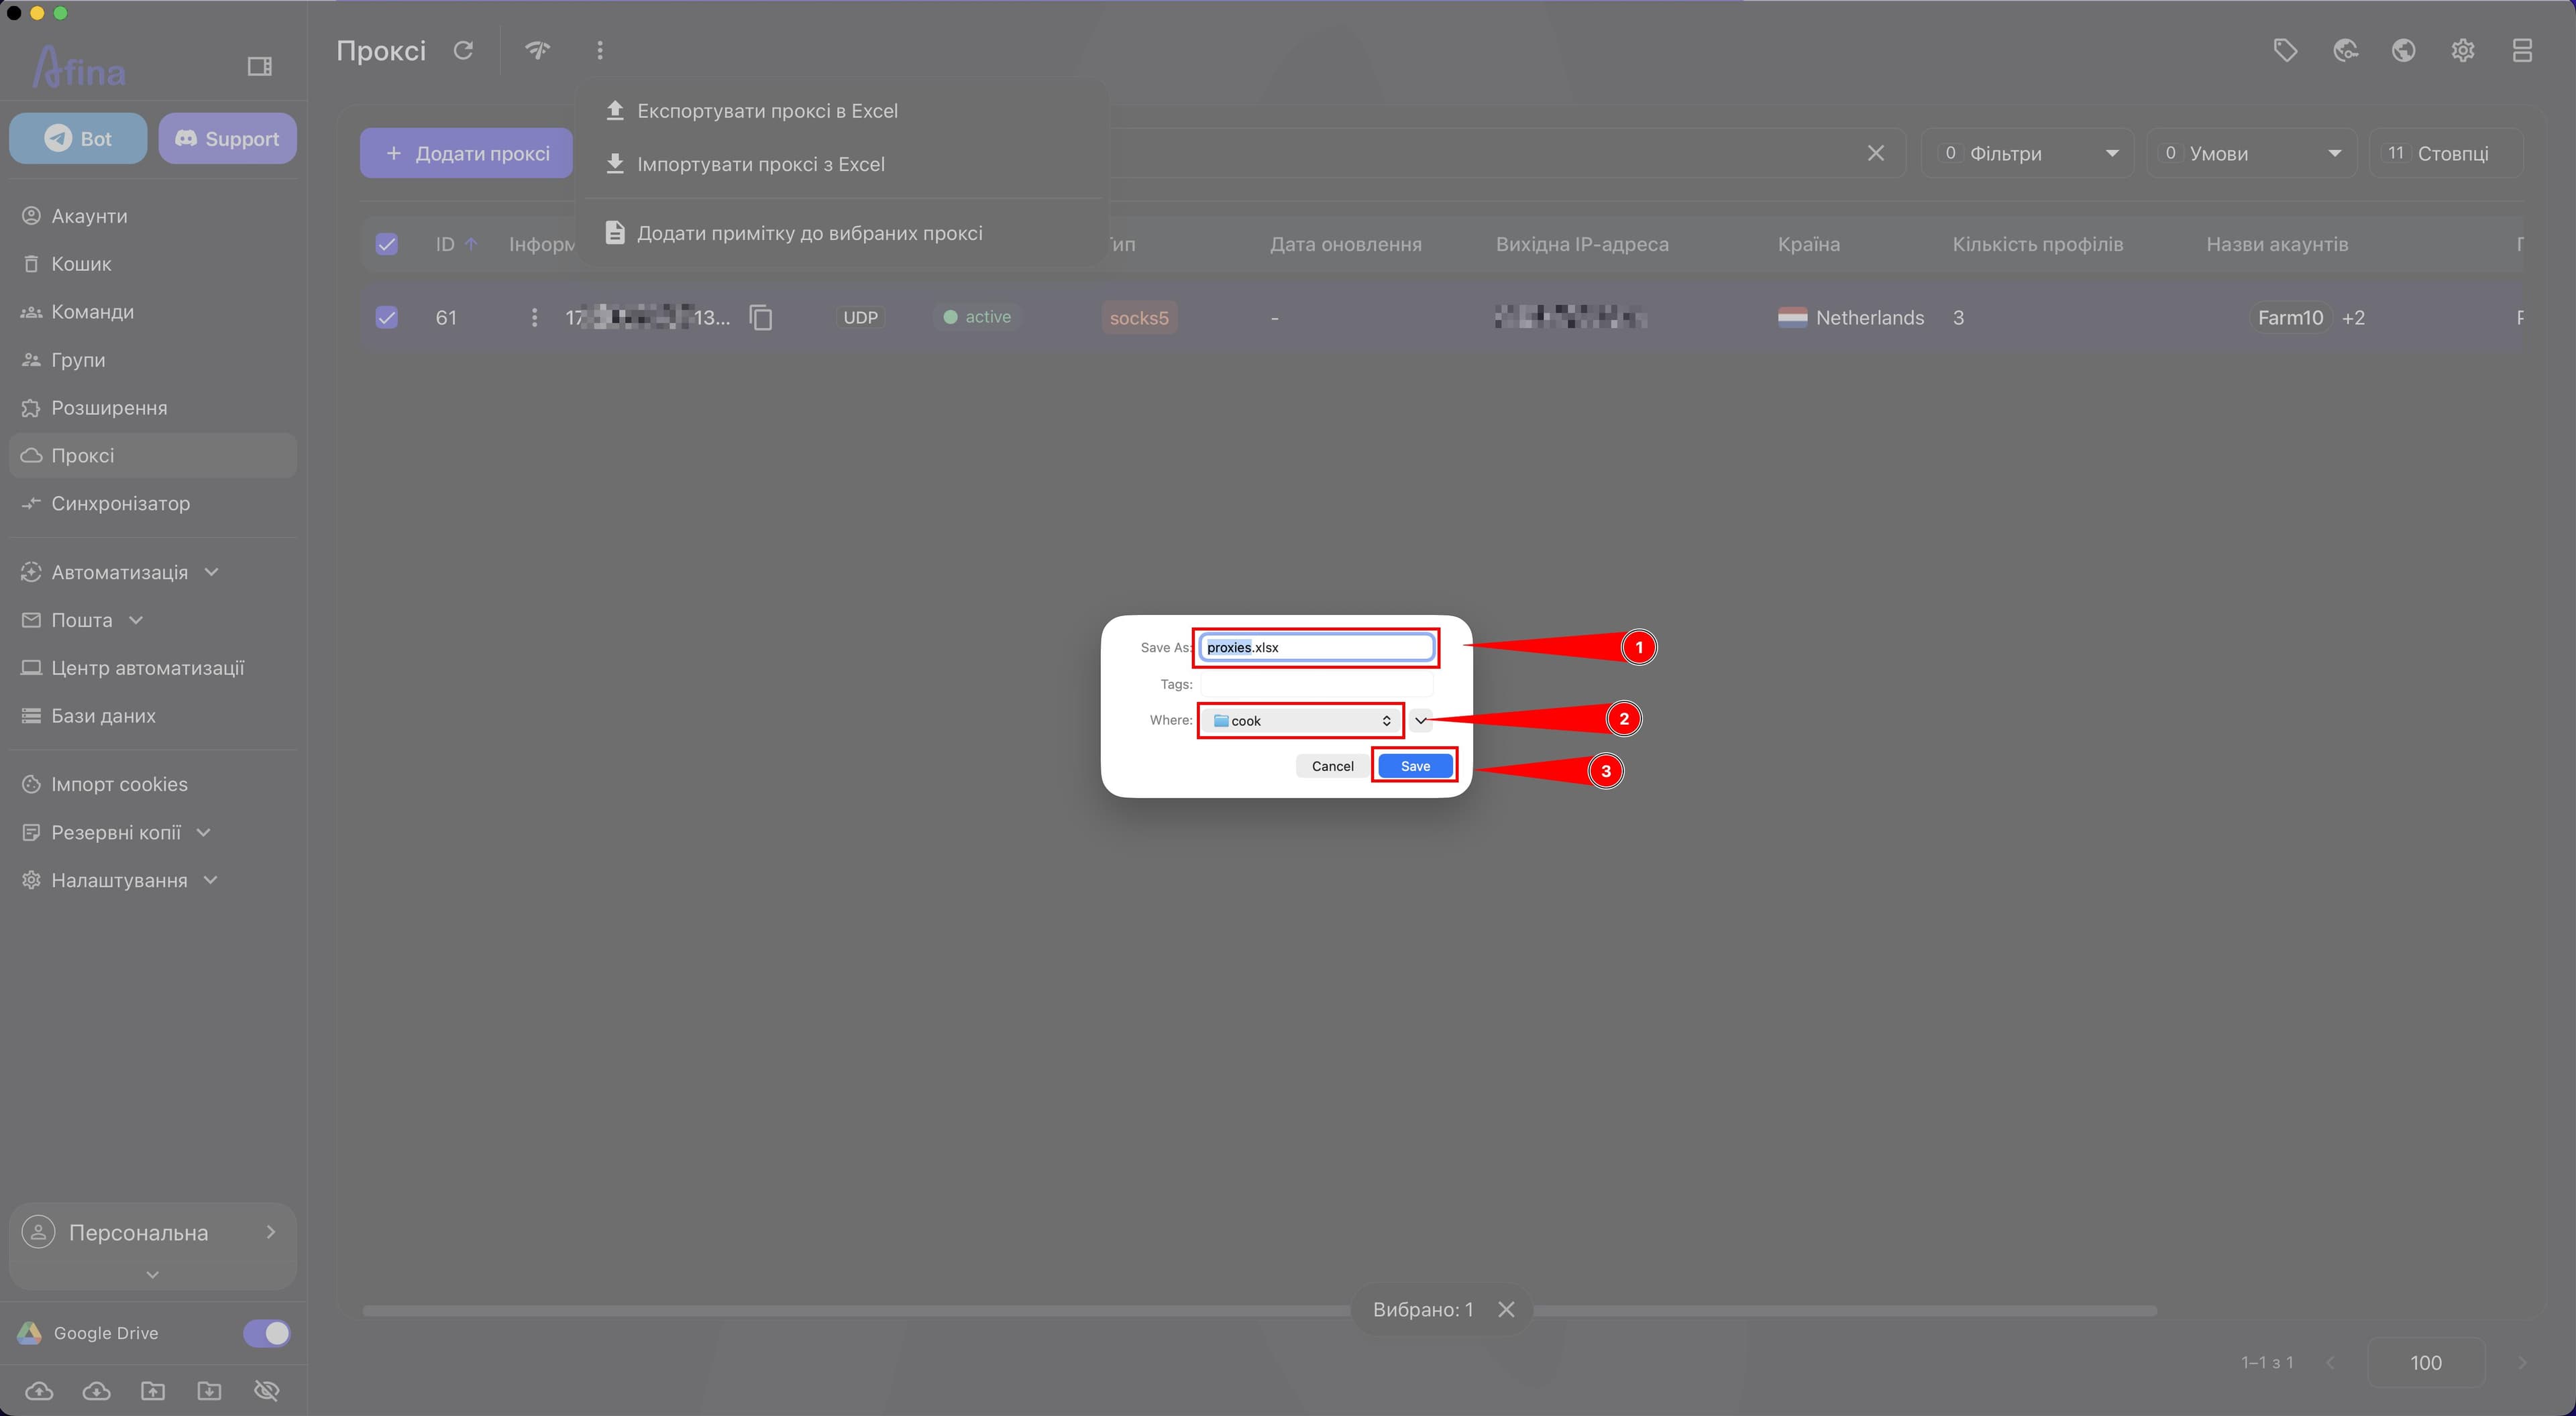Screen dimensions: 2576x1416
Task: Click the Save button in dialog
Action: [x=1415, y=766]
